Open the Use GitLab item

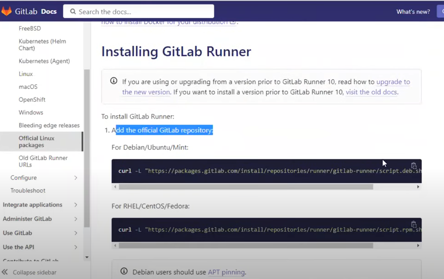pos(17,233)
